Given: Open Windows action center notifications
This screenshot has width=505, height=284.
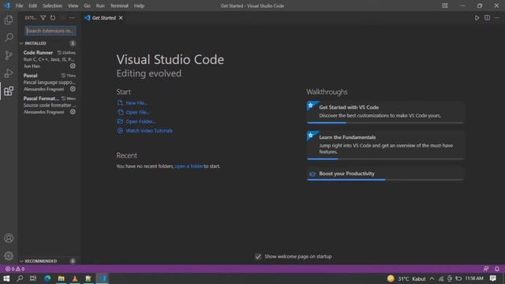Looking at the screenshot, I should (492, 278).
